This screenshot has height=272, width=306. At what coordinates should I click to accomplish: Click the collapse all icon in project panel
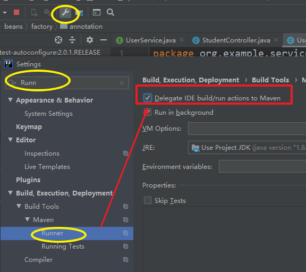pos(72,40)
